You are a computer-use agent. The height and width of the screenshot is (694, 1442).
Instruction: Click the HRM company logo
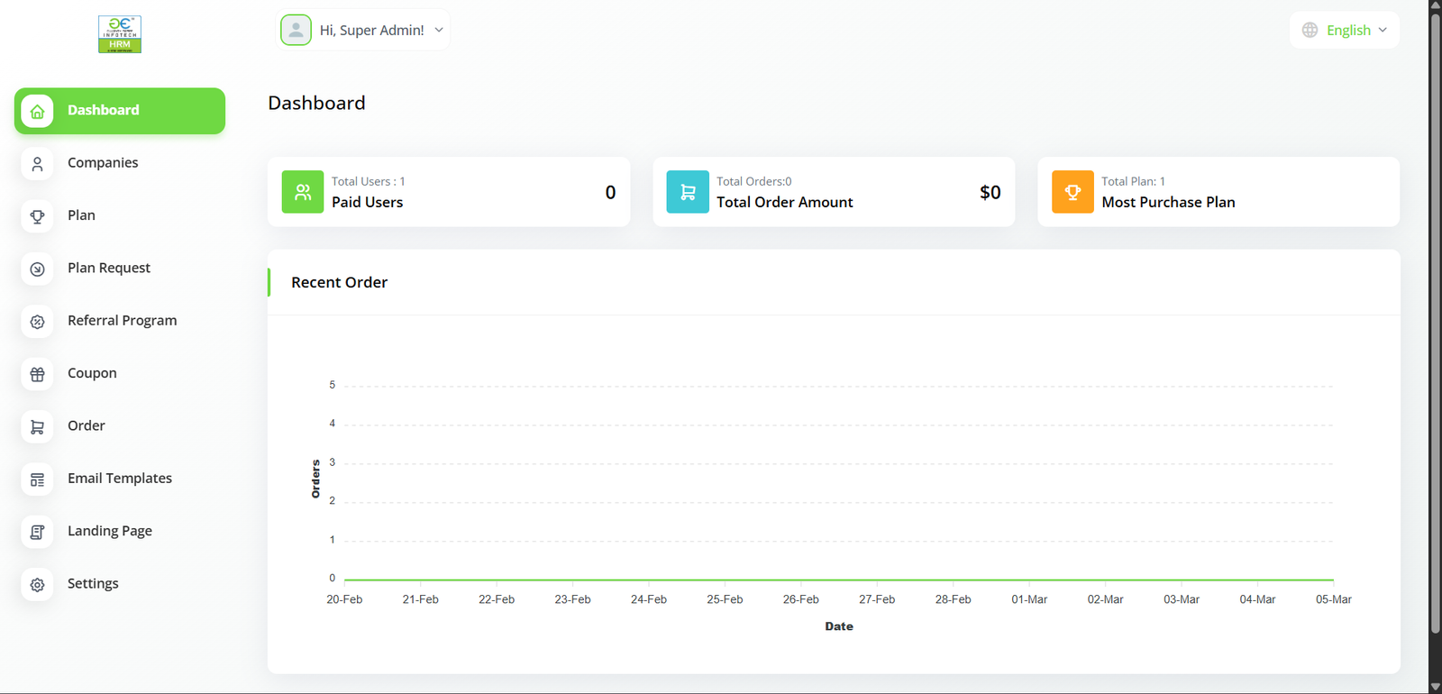pos(120,34)
